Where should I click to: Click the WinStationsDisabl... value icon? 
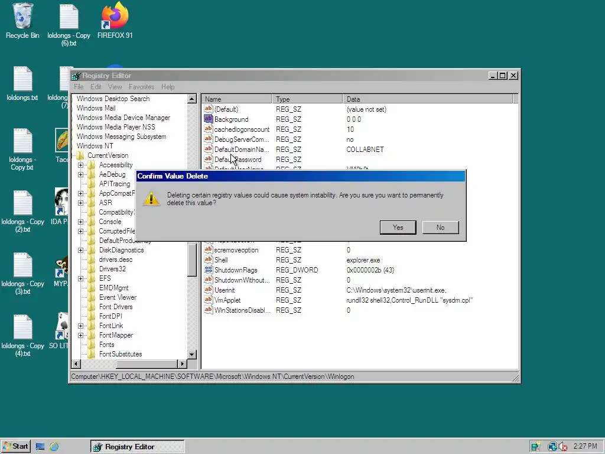click(209, 310)
